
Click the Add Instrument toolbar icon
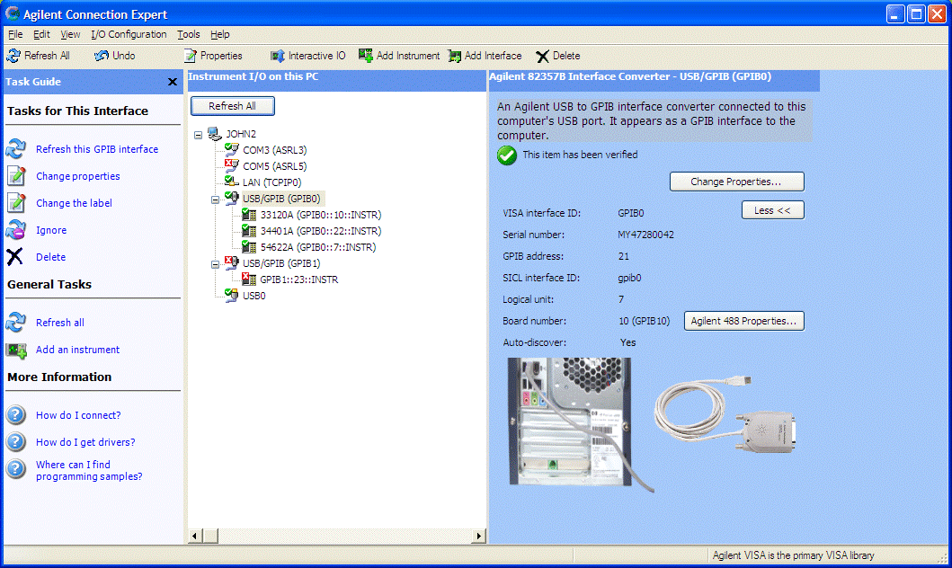click(x=365, y=55)
